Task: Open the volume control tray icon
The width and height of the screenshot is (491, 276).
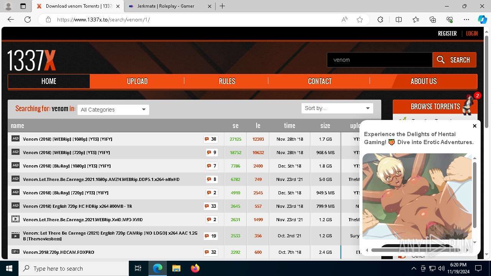Action: [x=442, y=268]
